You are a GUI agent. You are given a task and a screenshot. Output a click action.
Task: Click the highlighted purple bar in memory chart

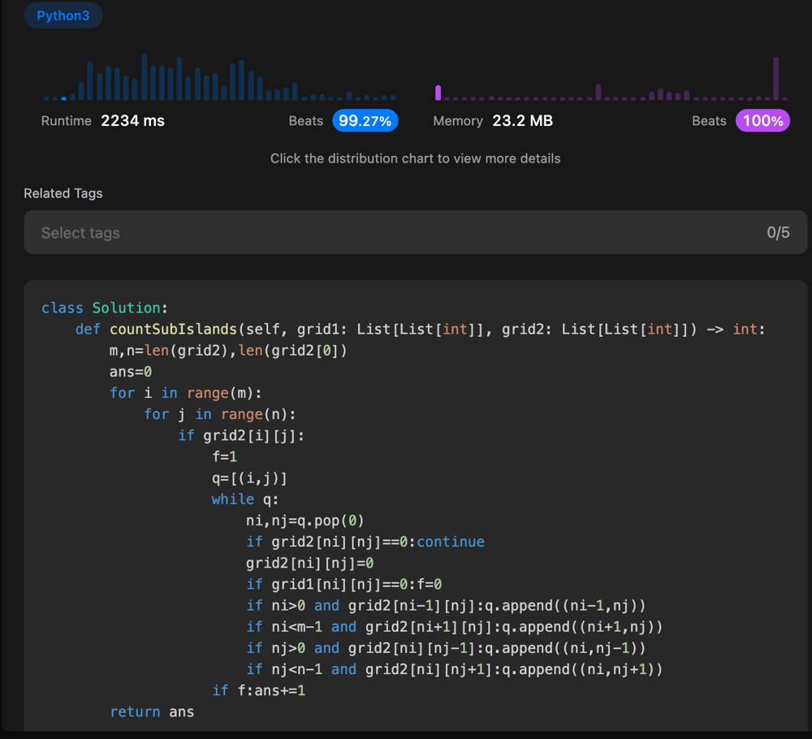[438, 93]
